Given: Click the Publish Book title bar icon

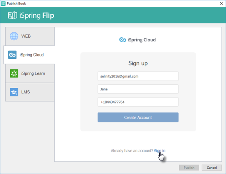Looking at the screenshot, I should pyautogui.click(x=3, y=3).
